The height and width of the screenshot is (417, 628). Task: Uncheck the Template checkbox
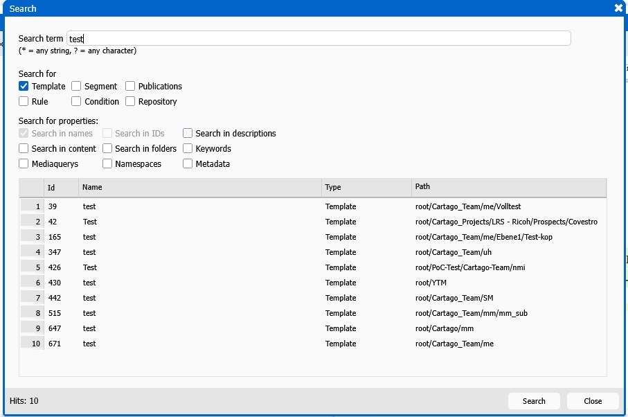24,87
